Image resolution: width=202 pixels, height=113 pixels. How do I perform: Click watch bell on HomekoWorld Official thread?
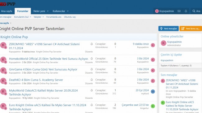(x=92, y=59)
